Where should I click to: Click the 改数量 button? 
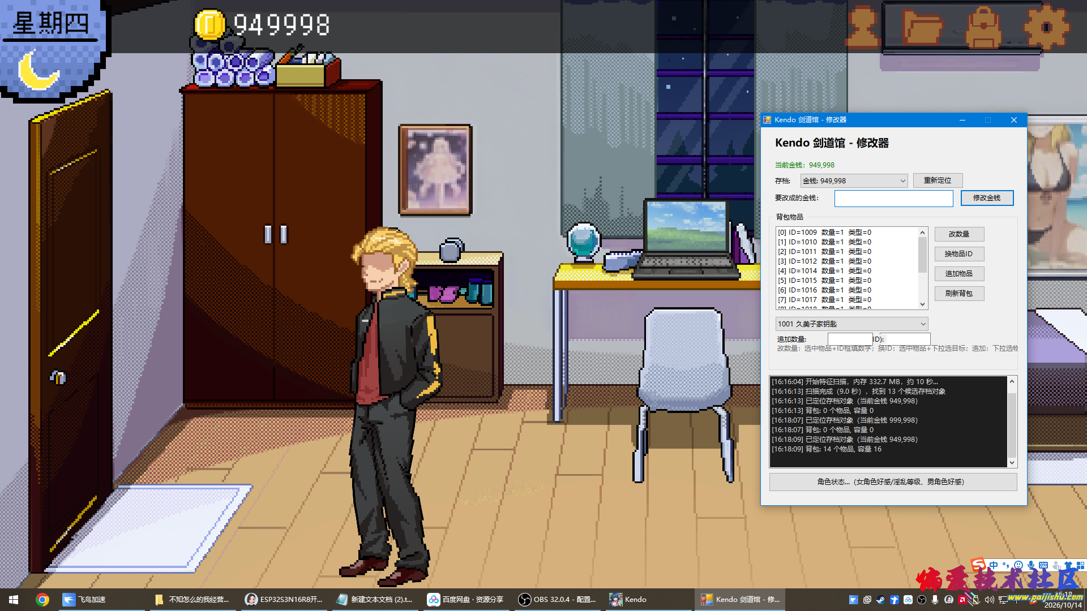tap(959, 234)
